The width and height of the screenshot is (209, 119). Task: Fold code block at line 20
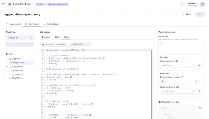(x=44, y=102)
